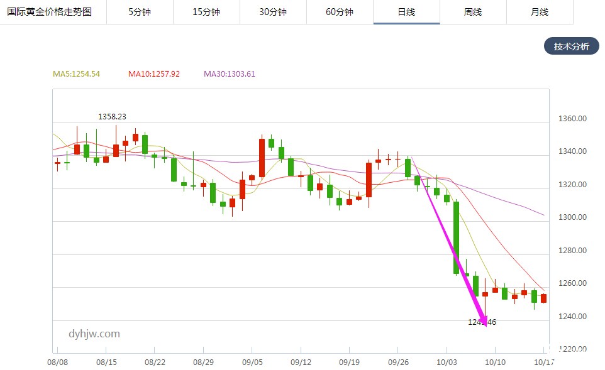Click the 1300.00 price axis label
This screenshot has width=605, height=370.
click(x=573, y=217)
